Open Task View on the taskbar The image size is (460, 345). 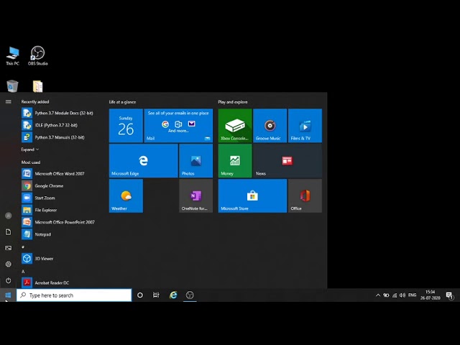(x=156, y=295)
